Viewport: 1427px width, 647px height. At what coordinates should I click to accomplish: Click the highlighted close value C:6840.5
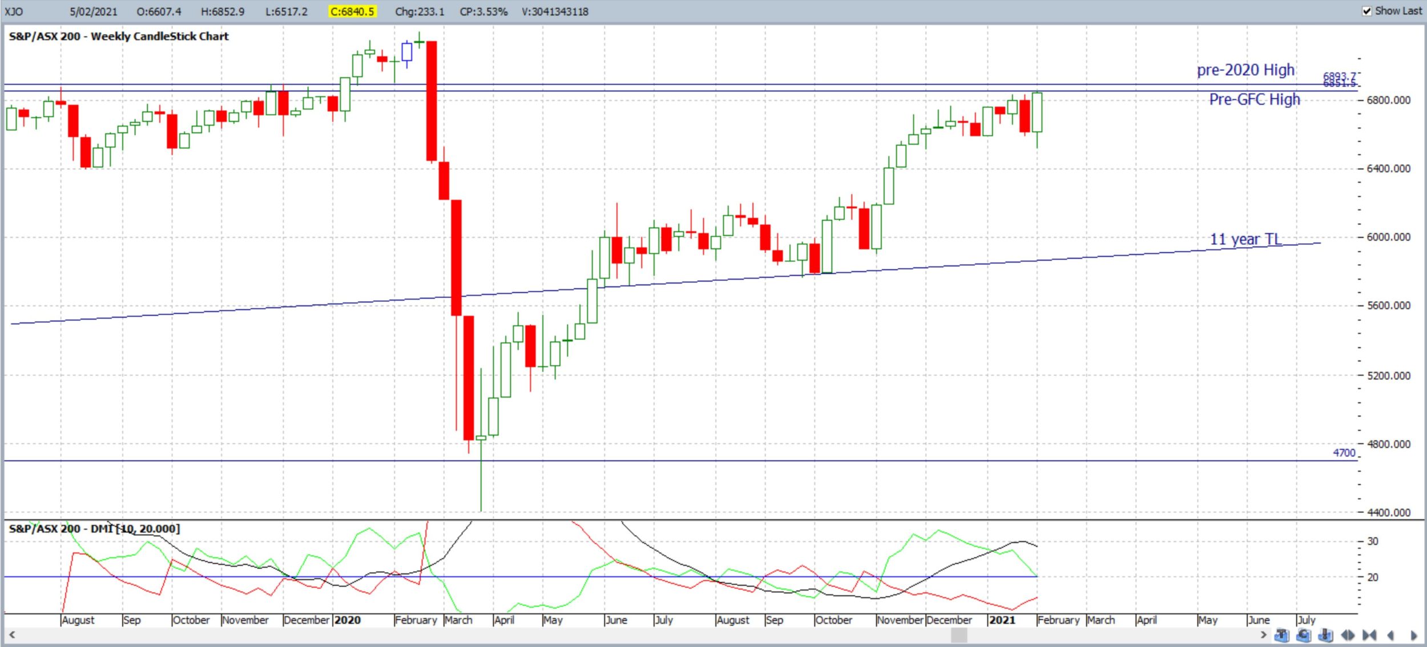point(353,11)
